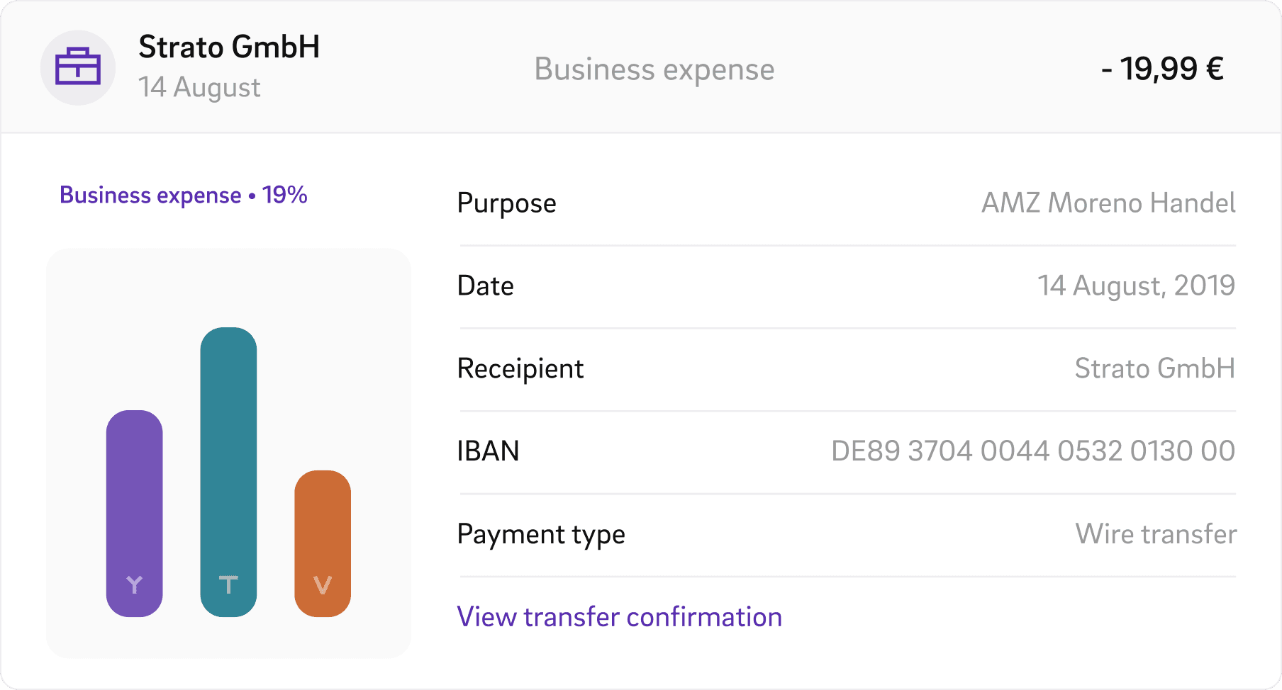The image size is (1282, 690).
Task: Select the orange V bar in chart
Action: pyautogui.click(x=323, y=543)
